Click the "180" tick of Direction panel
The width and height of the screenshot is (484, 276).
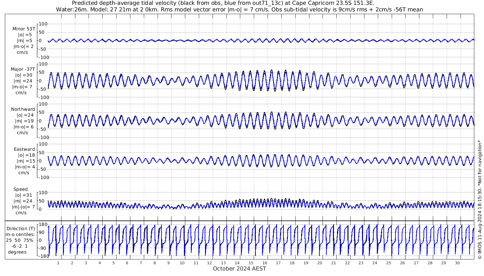click(43, 225)
